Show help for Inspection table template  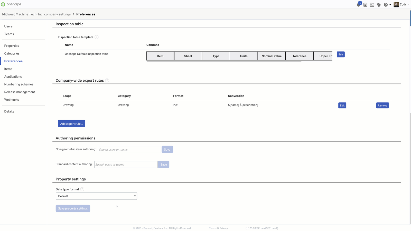coord(97,37)
